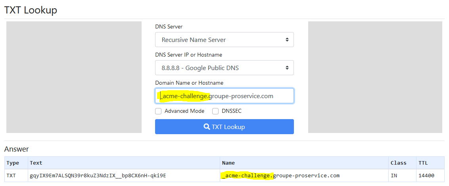
Task: Click the Answer section heading
Action: tap(16, 149)
